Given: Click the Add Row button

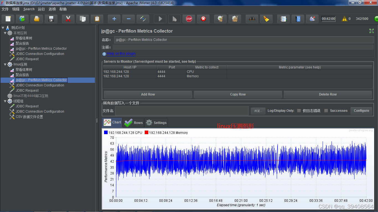Looking at the screenshot, I should (148, 94).
